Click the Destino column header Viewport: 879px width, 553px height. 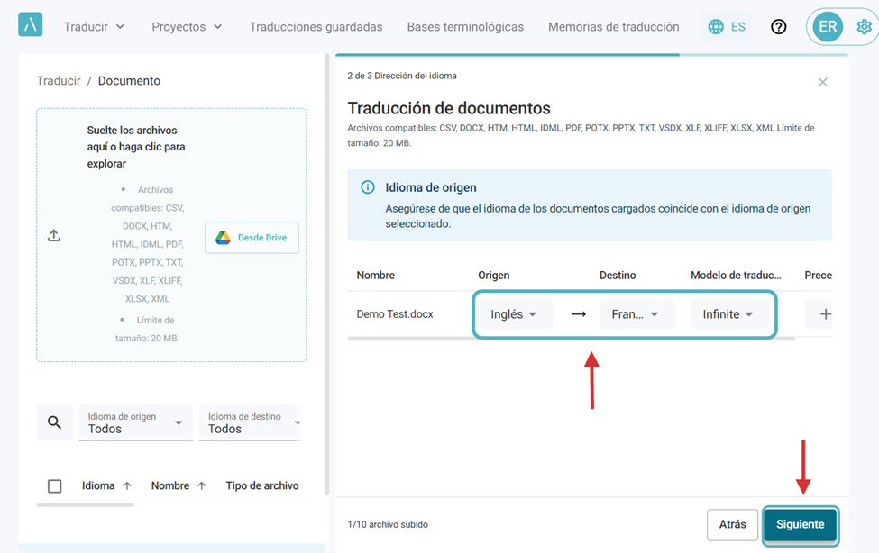click(x=618, y=275)
